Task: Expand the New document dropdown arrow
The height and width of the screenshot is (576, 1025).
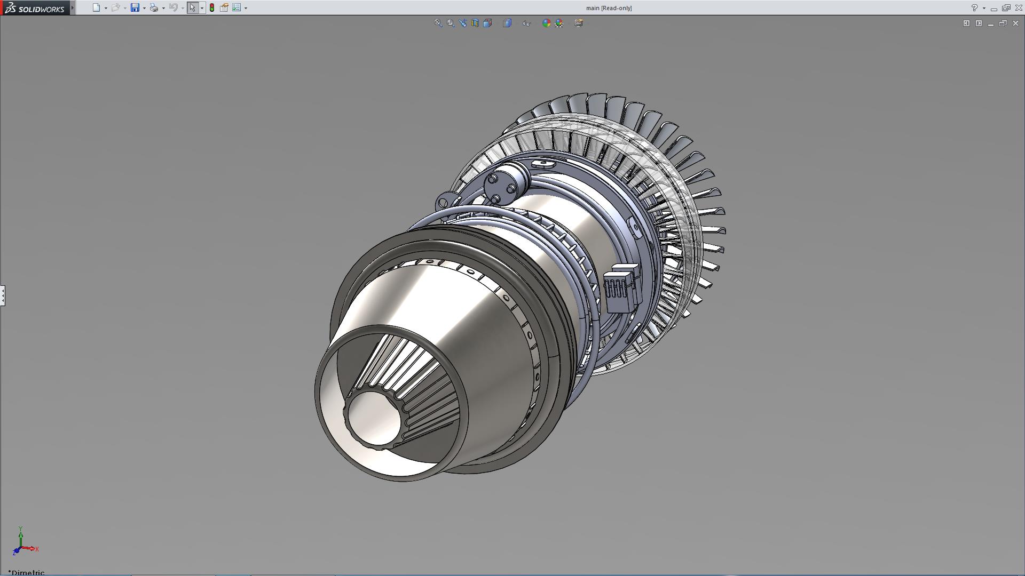Action: [106, 8]
